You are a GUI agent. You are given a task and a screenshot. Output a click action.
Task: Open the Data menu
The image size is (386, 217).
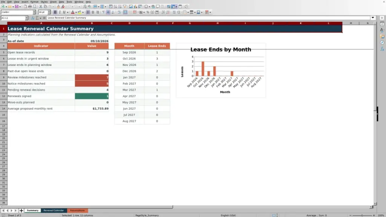coord(61,2)
